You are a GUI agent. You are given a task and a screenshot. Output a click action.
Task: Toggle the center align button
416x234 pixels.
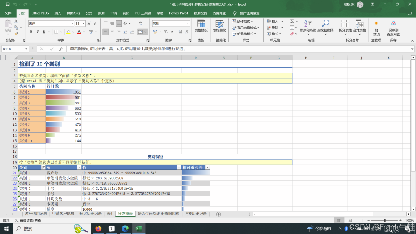coord(112,32)
